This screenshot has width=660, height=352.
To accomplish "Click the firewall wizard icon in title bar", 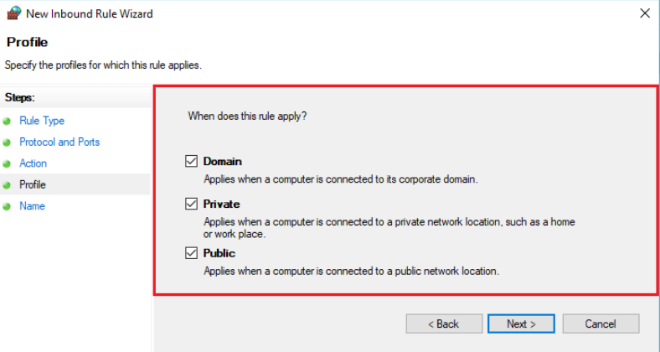I will (13, 13).
